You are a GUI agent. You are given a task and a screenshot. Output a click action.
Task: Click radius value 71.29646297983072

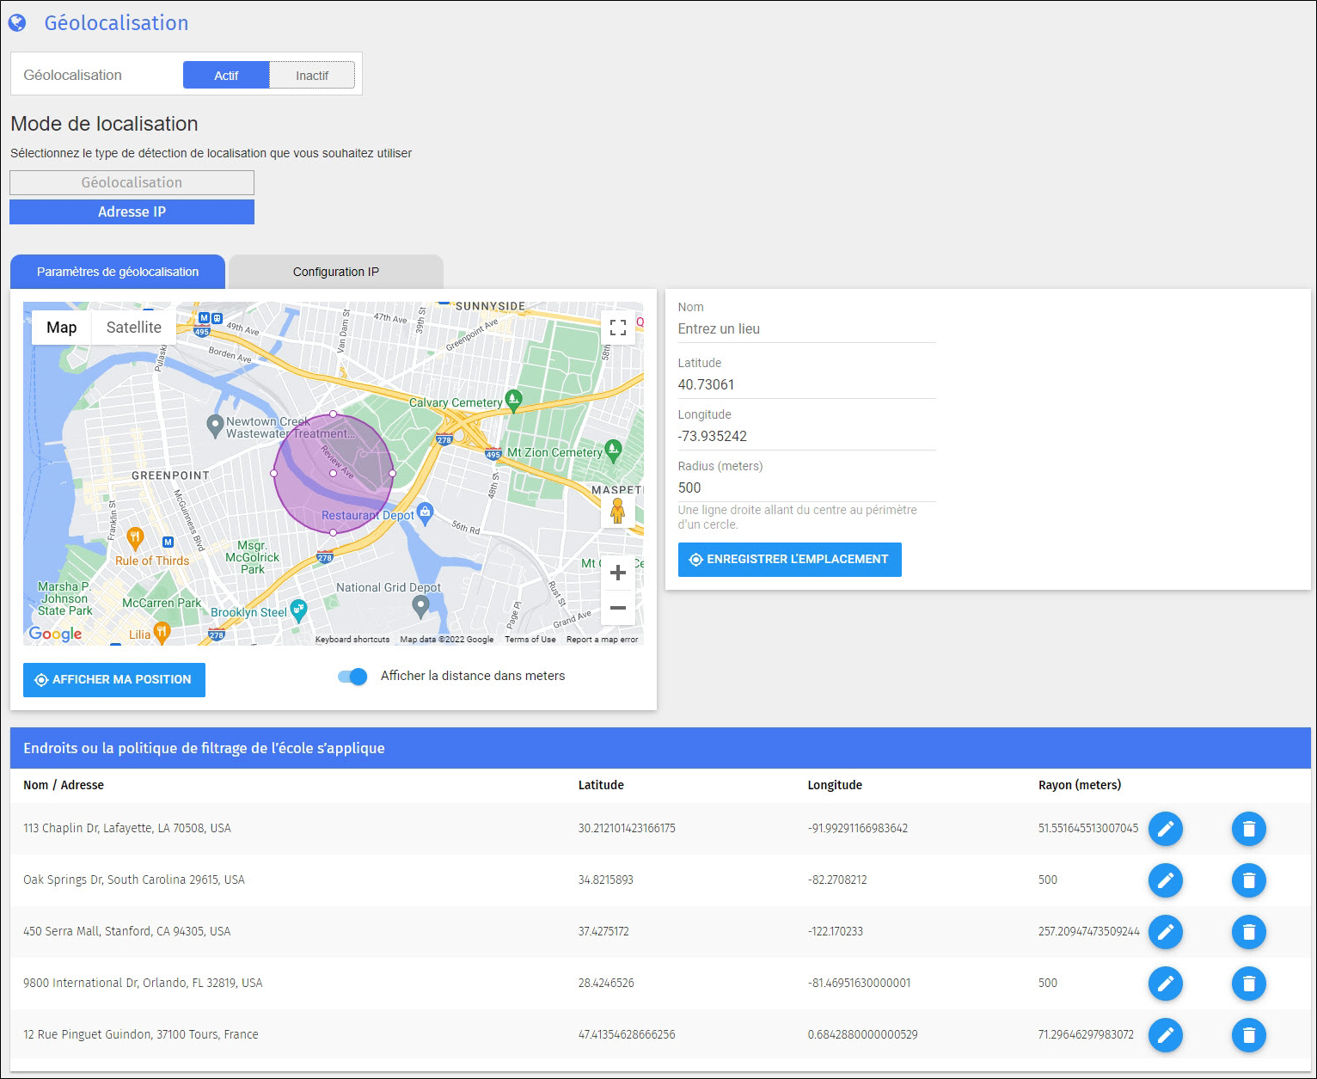pos(1086,1035)
